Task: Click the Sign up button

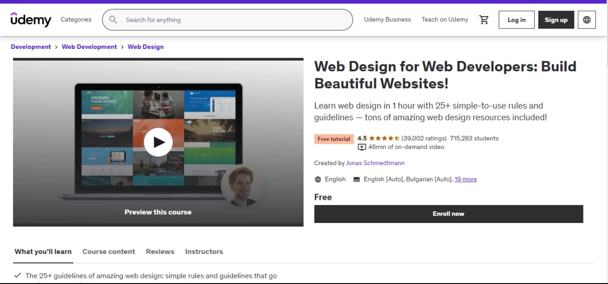Action: click(x=556, y=20)
